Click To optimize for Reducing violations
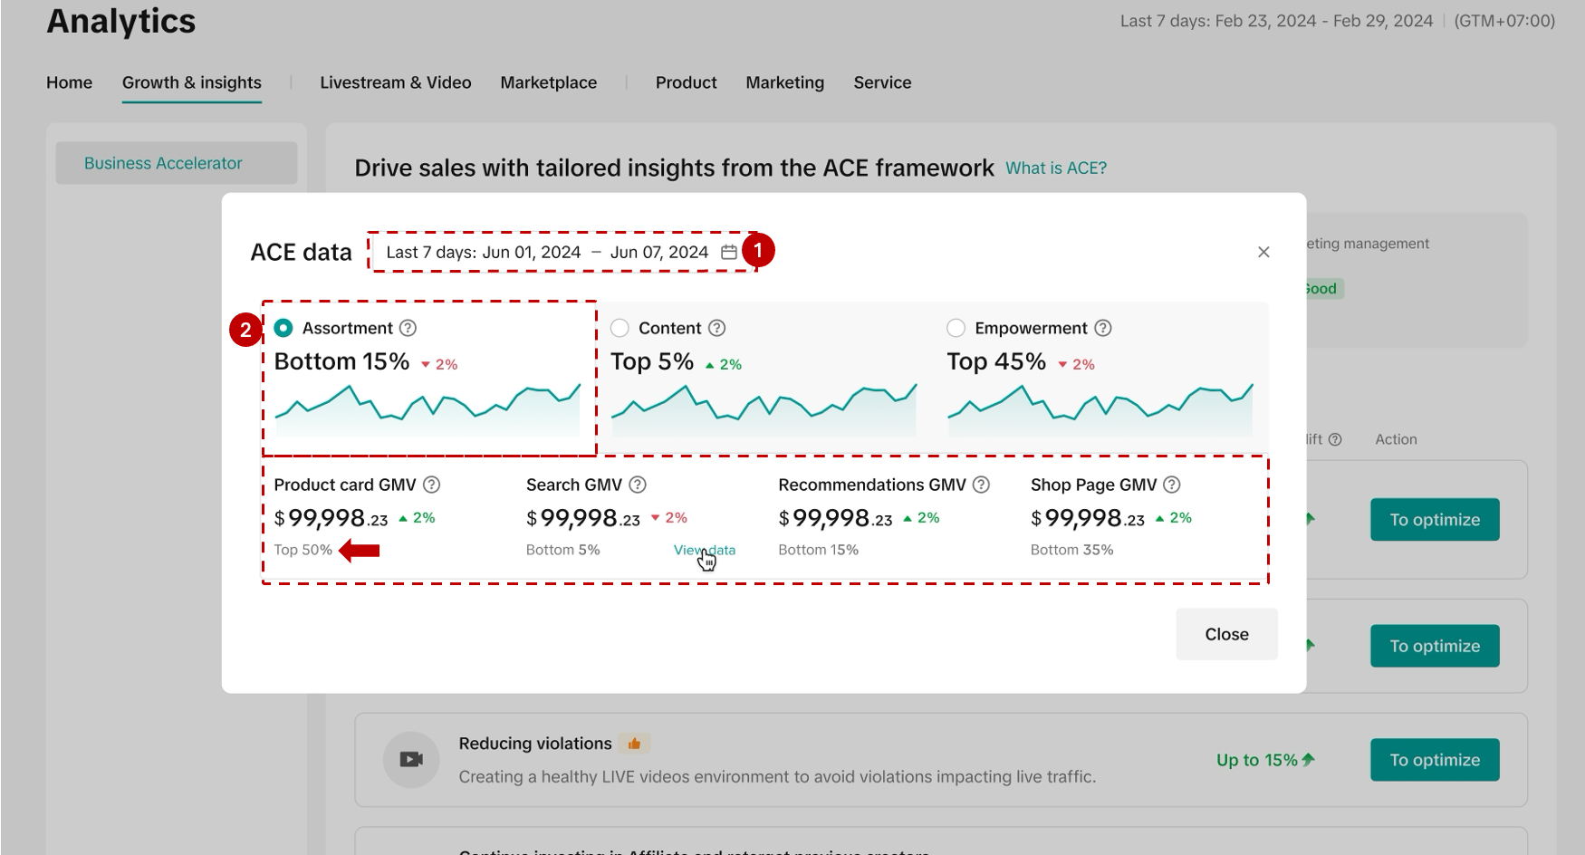The width and height of the screenshot is (1585, 855). pyautogui.click(x=1435, y=760)
